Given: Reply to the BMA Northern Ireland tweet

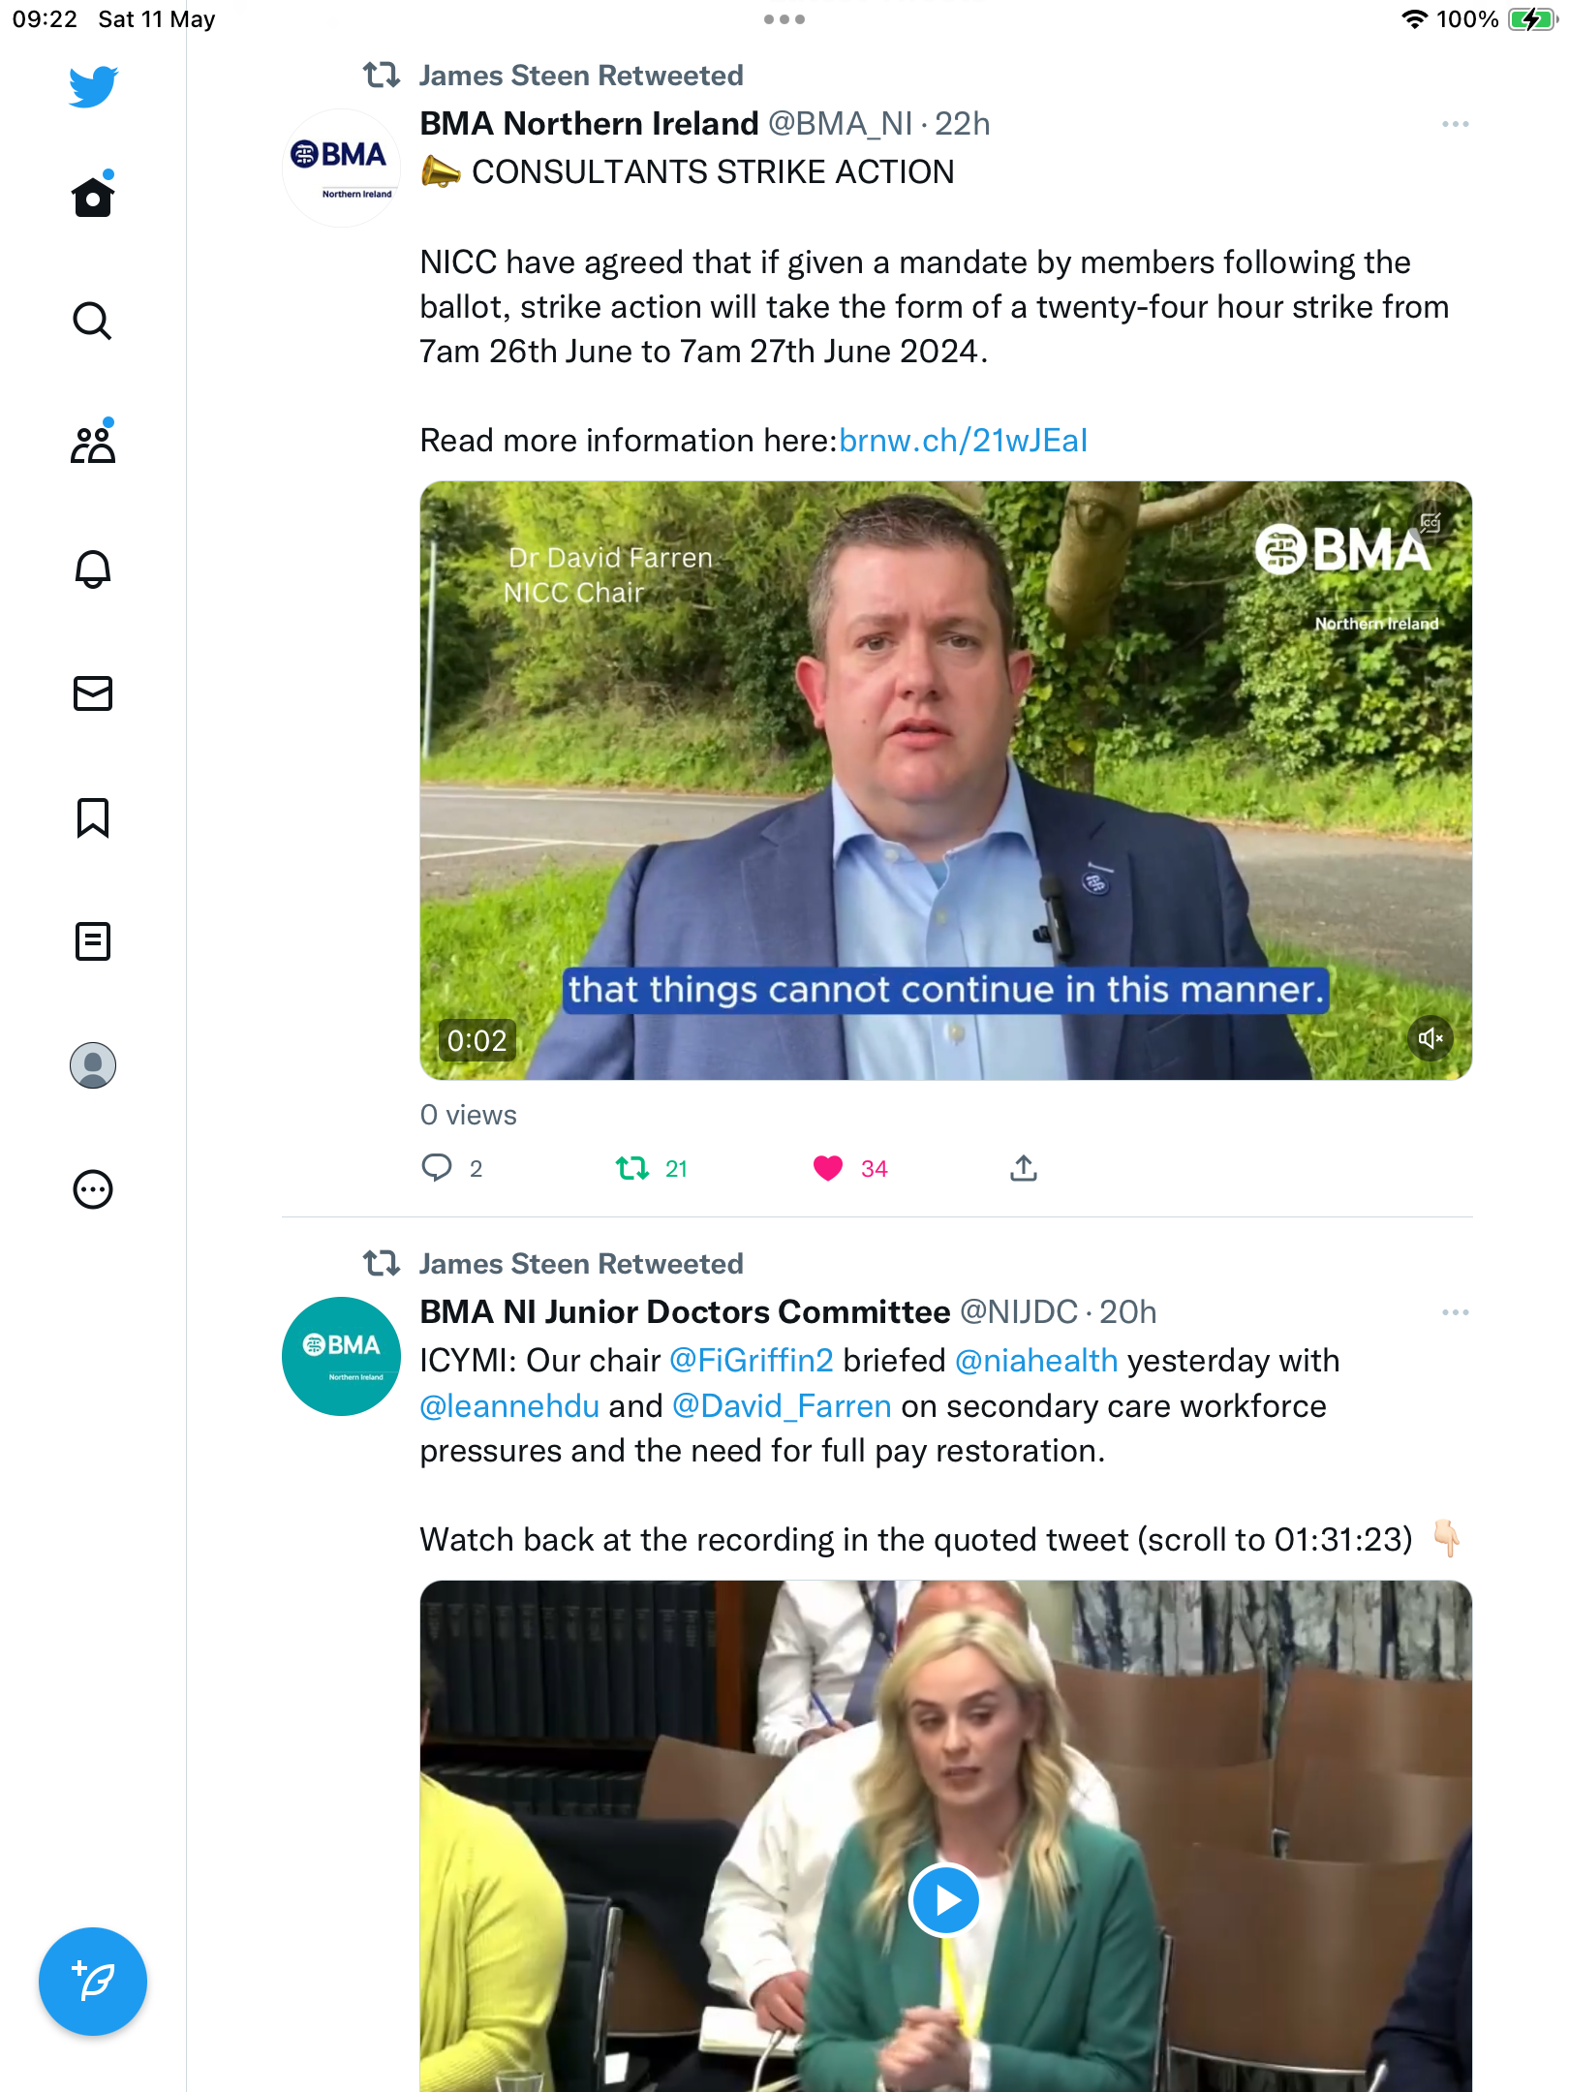Looking at the screenshot, I should [x=437, y=1169].
